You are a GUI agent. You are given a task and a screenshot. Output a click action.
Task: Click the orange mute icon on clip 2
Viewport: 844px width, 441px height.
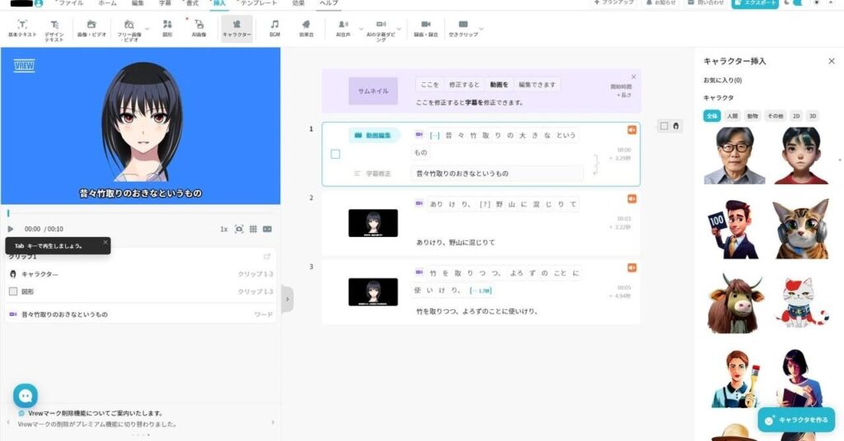pos(632,198)
